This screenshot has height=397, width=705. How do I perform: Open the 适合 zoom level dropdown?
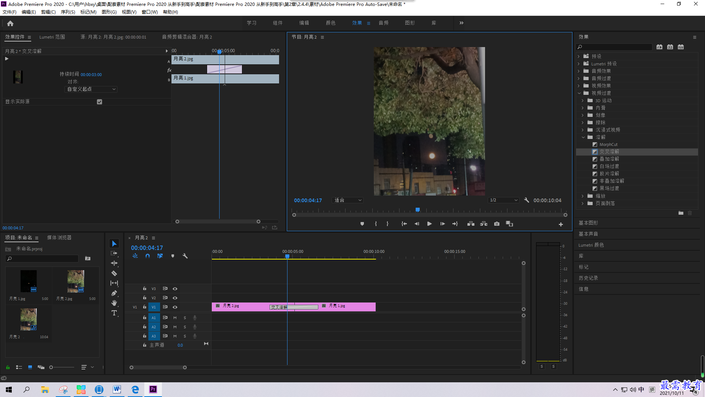pyautogui.click(x=347, y=200)
